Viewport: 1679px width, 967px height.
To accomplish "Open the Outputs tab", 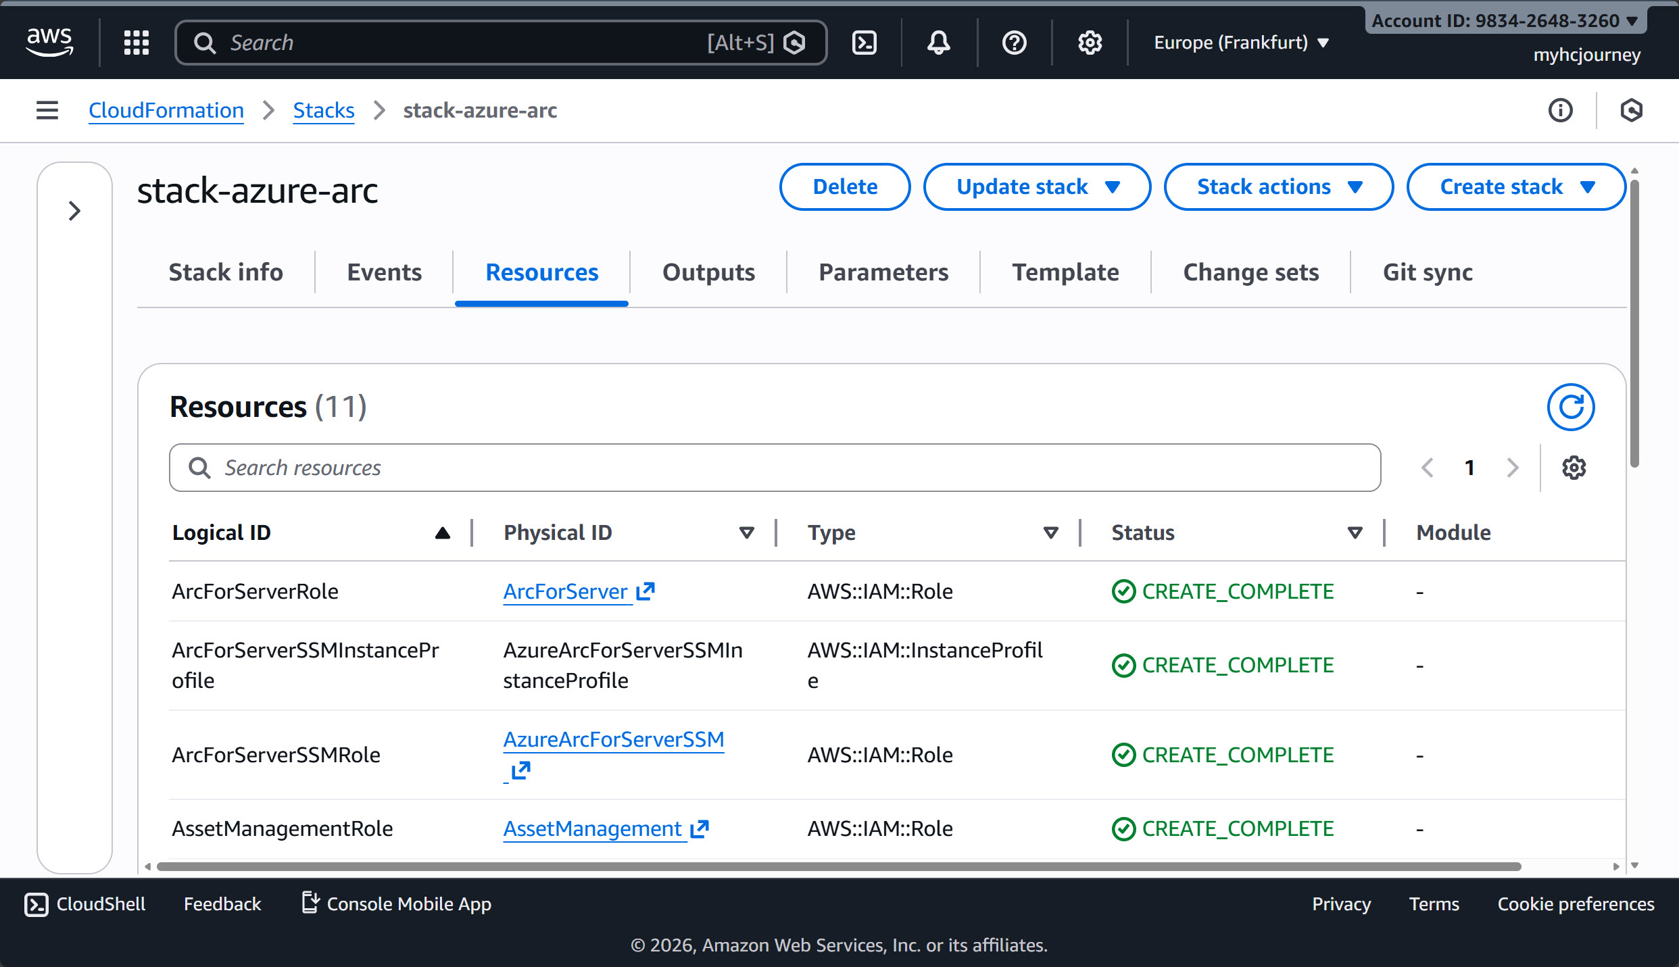I will pos(708,272).
